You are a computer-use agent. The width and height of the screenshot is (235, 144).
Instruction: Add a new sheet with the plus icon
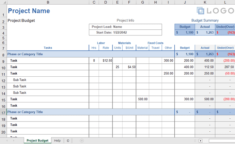click(82, 141)
